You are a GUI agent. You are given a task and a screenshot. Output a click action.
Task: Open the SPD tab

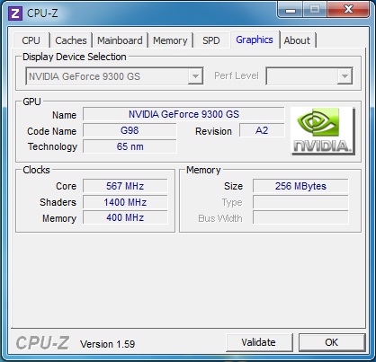[211, 40]
